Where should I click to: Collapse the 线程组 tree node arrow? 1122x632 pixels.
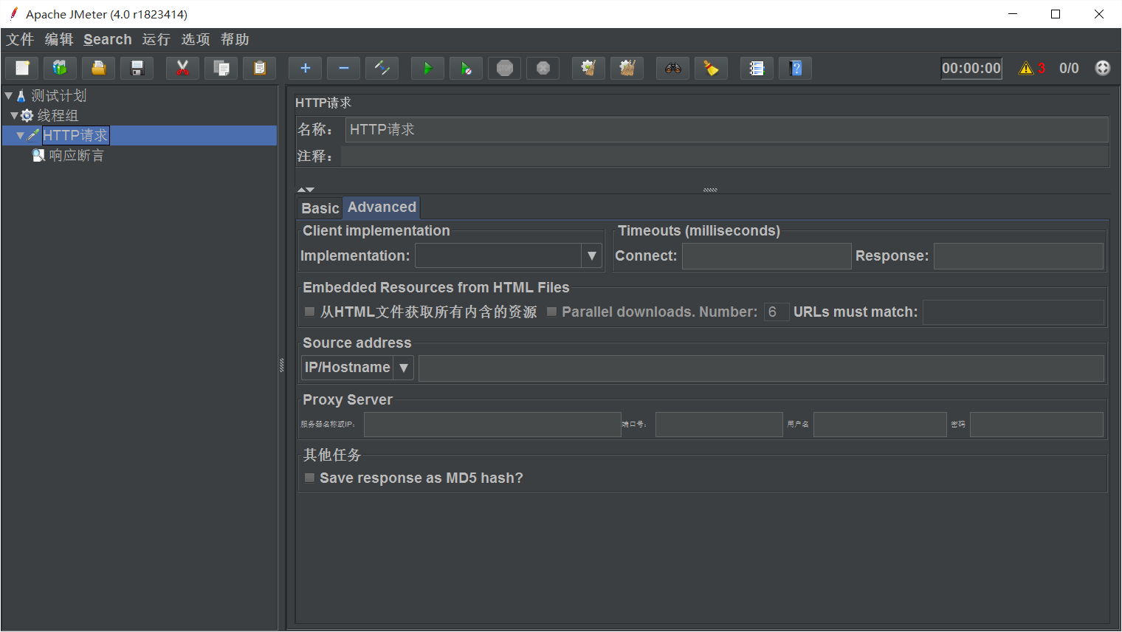click(14, 115)
